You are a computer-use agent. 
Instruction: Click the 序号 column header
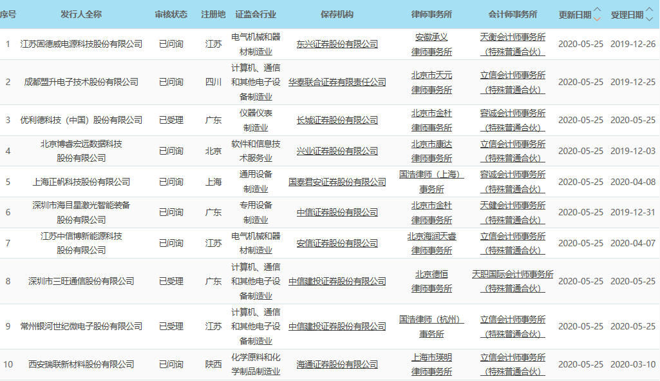point(8,14)
